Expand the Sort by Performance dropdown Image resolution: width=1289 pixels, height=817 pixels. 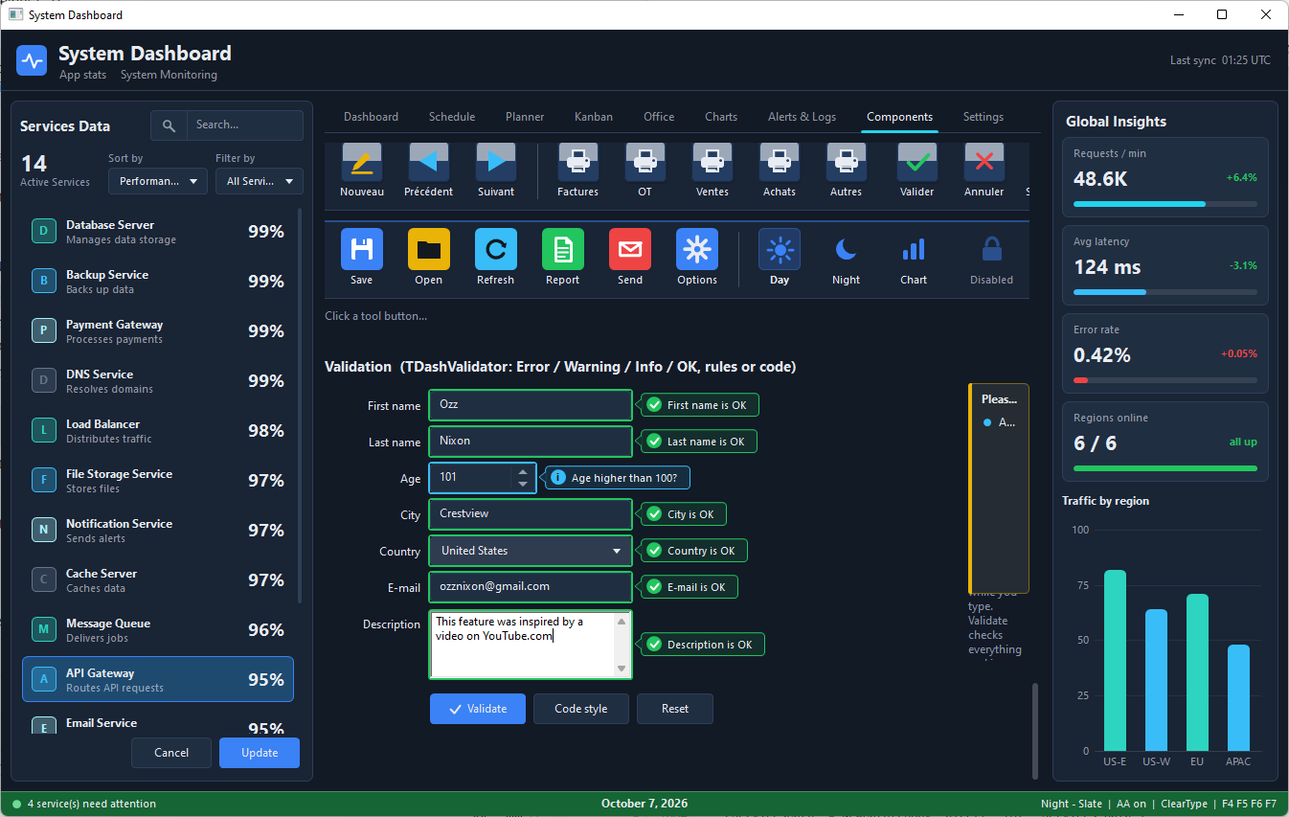click(158, 181)
